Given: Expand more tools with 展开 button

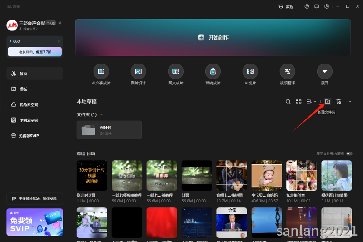Looking at the screenshot, I should [324, 71].
